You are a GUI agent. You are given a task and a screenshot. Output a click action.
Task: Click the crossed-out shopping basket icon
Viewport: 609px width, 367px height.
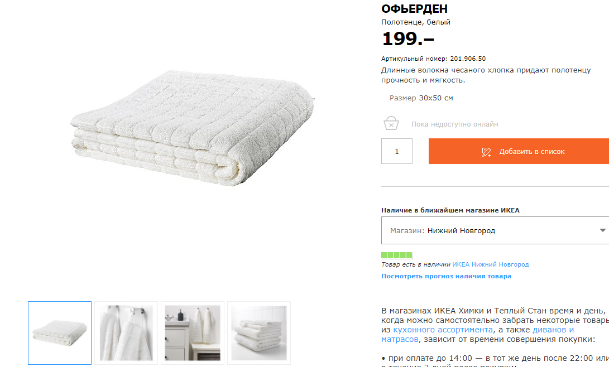click(391, 123)
